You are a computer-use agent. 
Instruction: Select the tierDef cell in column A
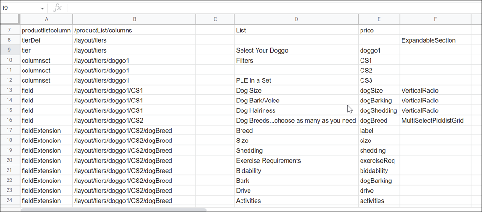tap(47, 40)
